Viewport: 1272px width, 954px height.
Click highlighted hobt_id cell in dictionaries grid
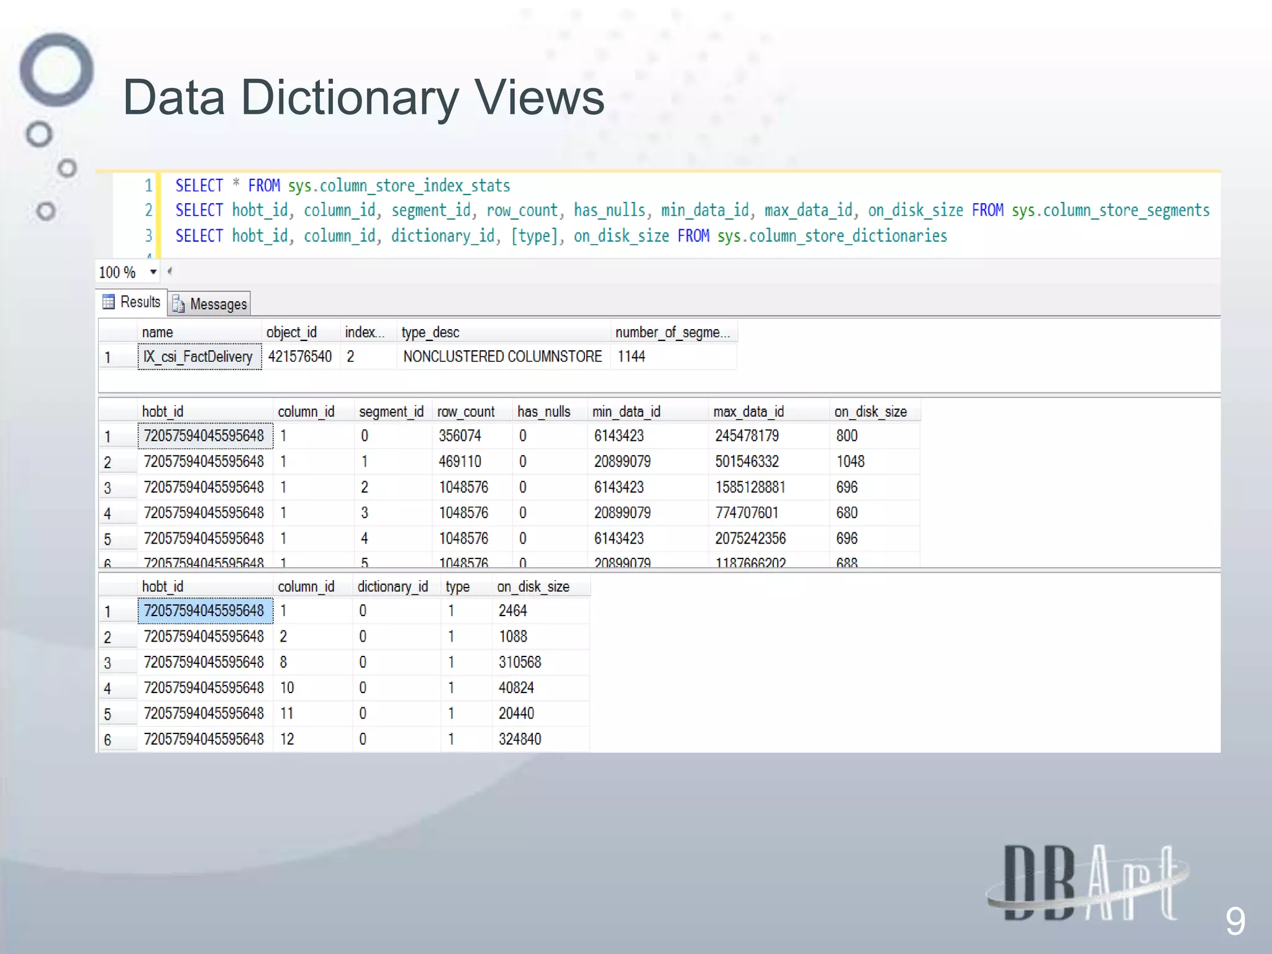point(205,611)
